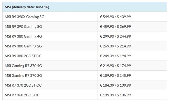The image size is (169, 102).
Task: Click the € 189.90 / $ 145.99 price
Action: tap(115, 75)
